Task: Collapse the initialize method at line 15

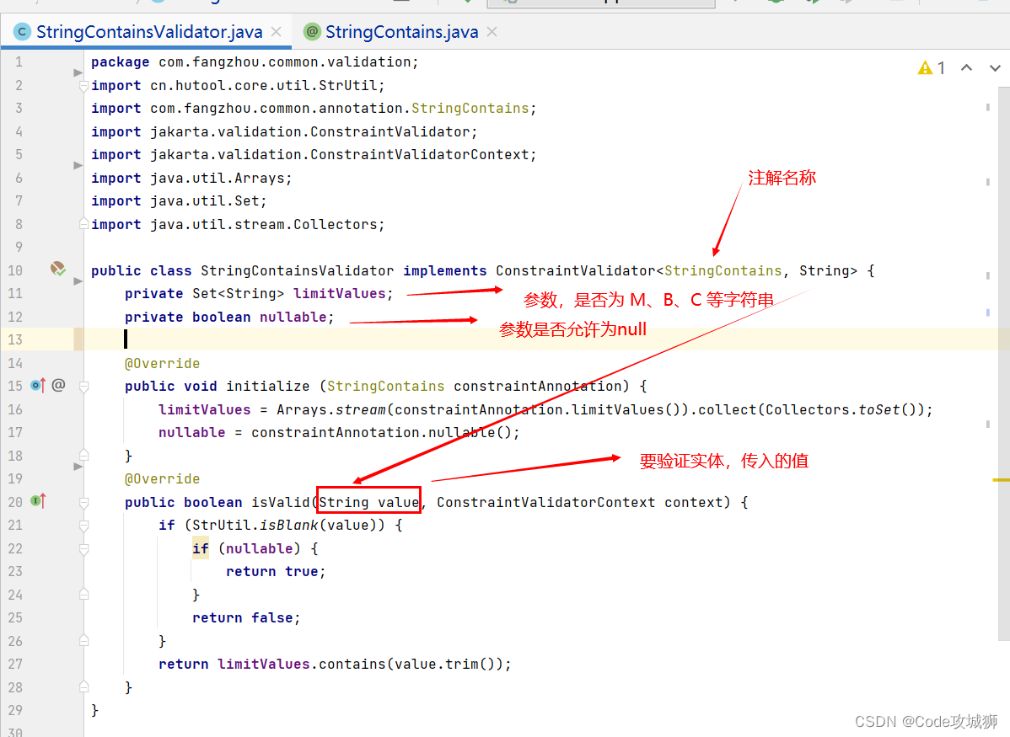Action: [x=83, y=387]
